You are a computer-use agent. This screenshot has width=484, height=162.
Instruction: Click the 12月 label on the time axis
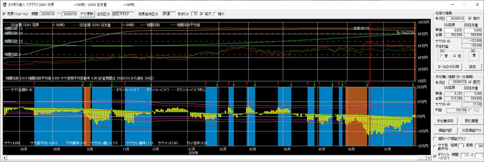(x=156, y=149)
